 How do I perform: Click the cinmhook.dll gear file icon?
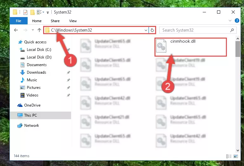tap(161, 46)
